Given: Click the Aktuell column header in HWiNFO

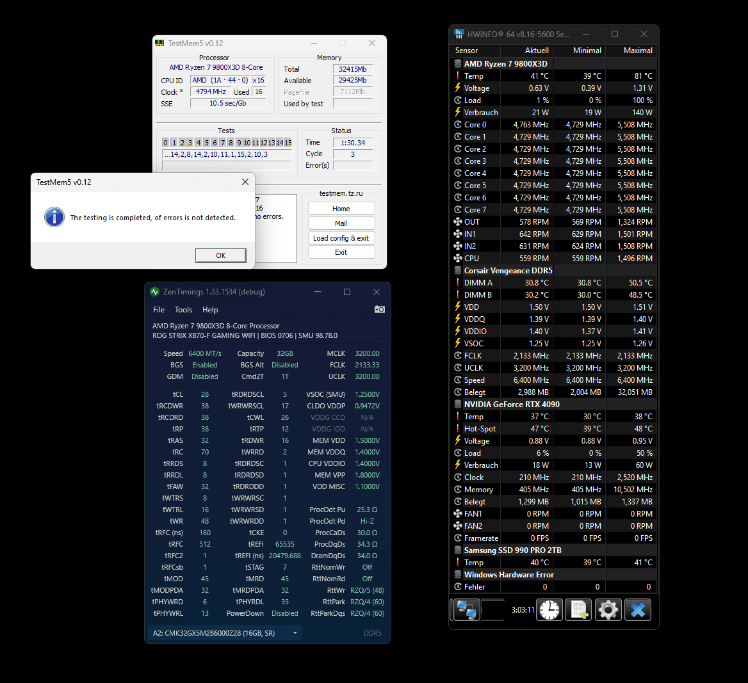Looking at the screenshot, I should (x=527, y=51).
